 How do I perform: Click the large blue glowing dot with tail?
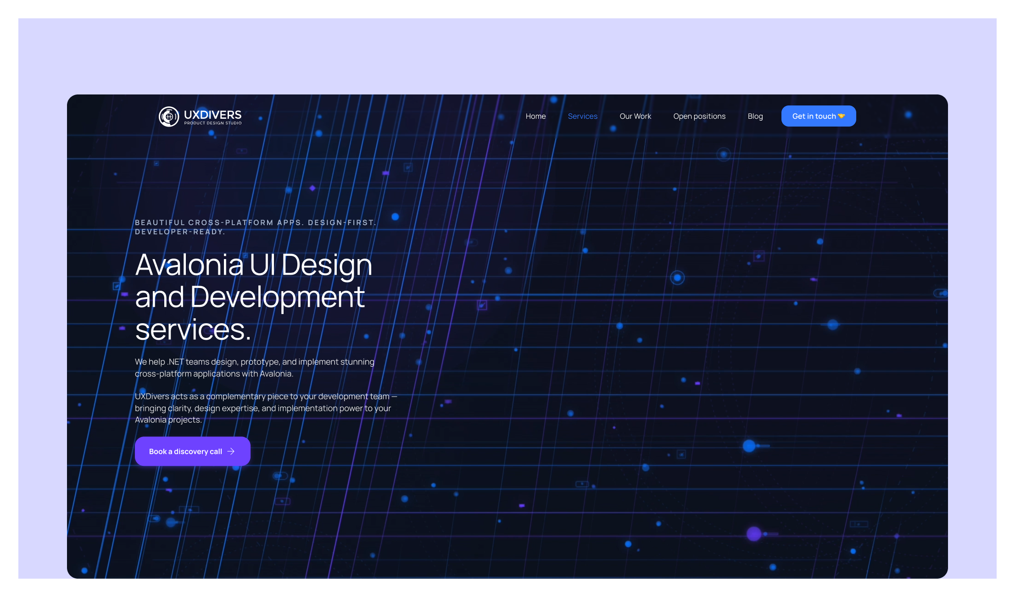[x=749, y=446]
